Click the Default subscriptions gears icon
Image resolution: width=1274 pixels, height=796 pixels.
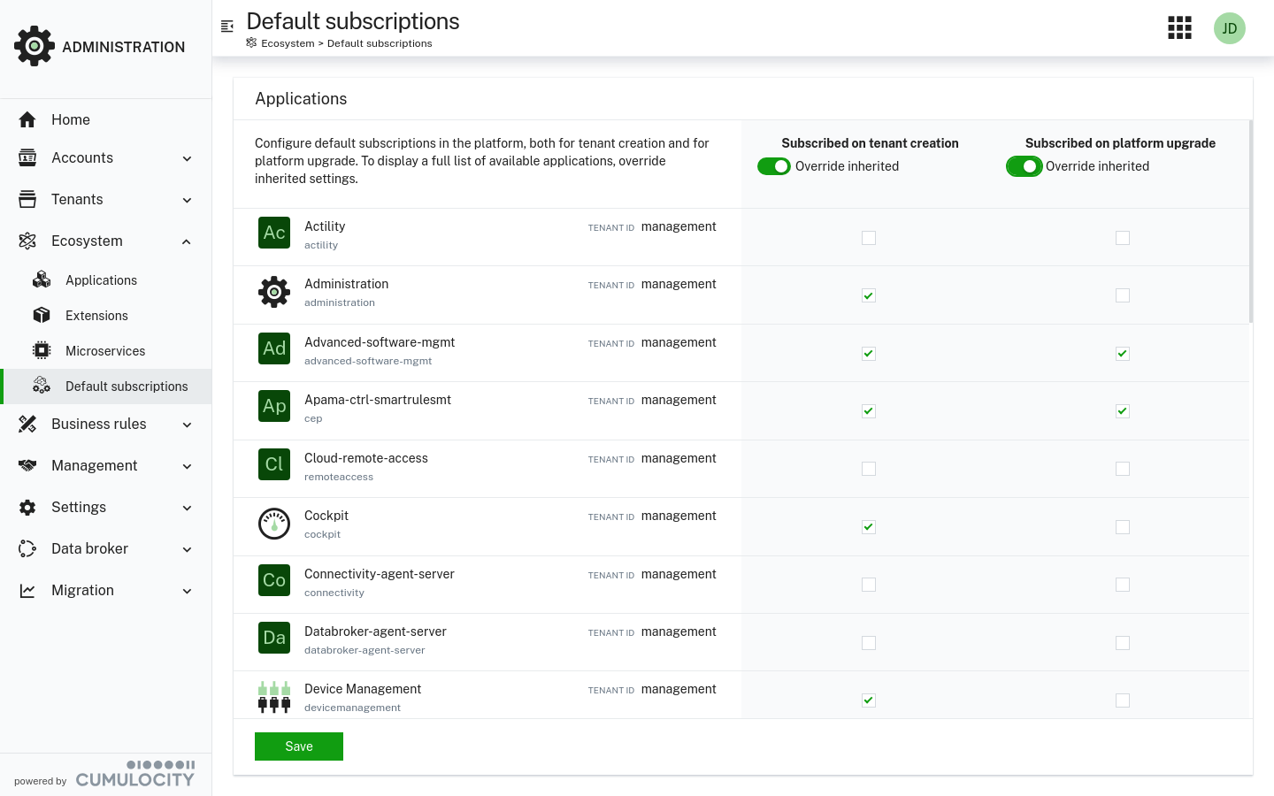click(x=42, y=386)
